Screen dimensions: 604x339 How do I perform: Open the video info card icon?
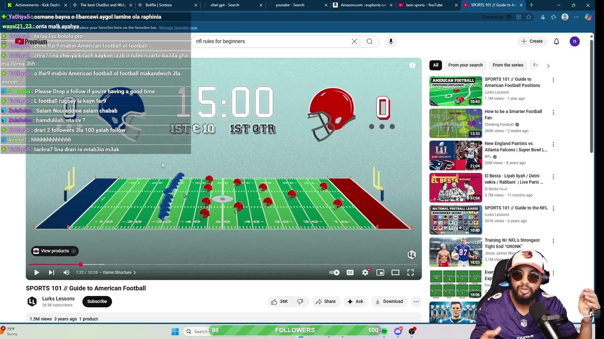[x=412, y=65]
